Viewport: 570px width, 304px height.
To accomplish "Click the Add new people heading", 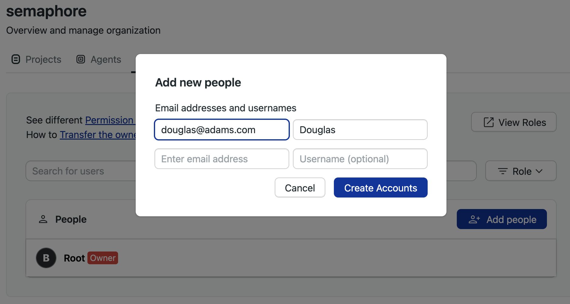I will click(198, 83).
